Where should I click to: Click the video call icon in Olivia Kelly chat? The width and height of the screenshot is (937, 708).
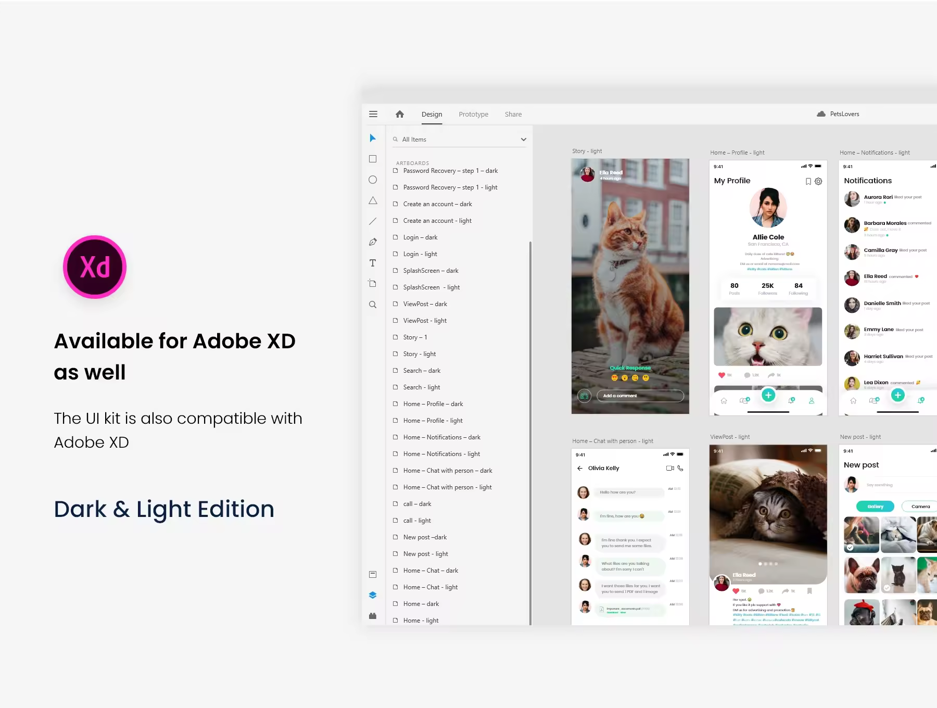(x=670, y=468)
